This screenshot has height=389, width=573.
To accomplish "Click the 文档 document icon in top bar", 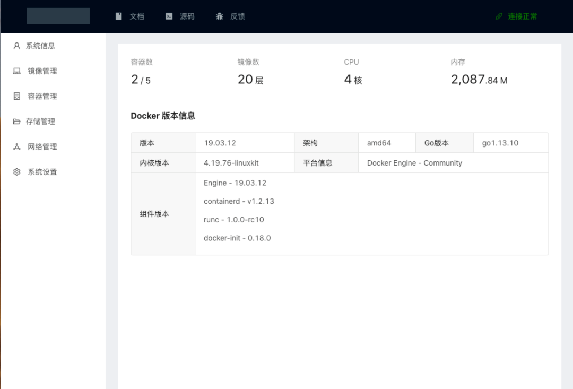I will [118, 16].
